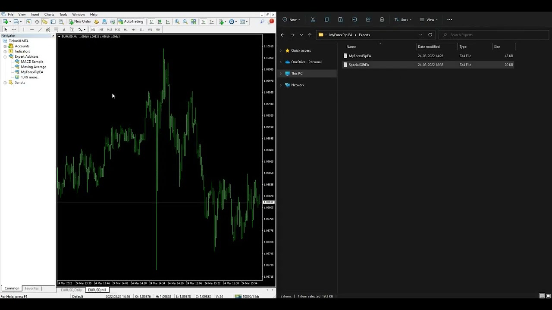The width and height of the screenshot is (552, 310).
Task: Select the MyForexPipEA file in Explorer
Action: pyautogui.click(x=360, y=56)
